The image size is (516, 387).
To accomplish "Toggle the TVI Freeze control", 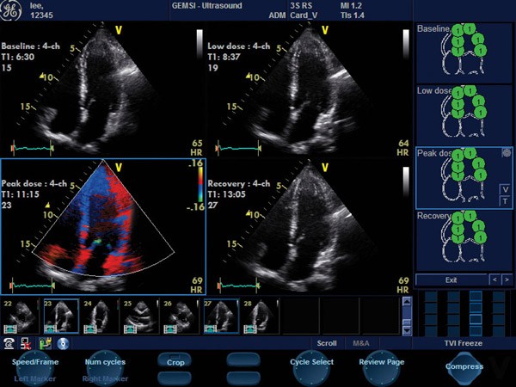I will 464,343.
